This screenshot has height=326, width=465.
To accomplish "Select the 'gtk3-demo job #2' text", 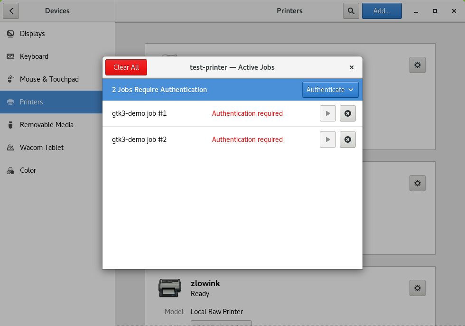I will coord(139,140).
